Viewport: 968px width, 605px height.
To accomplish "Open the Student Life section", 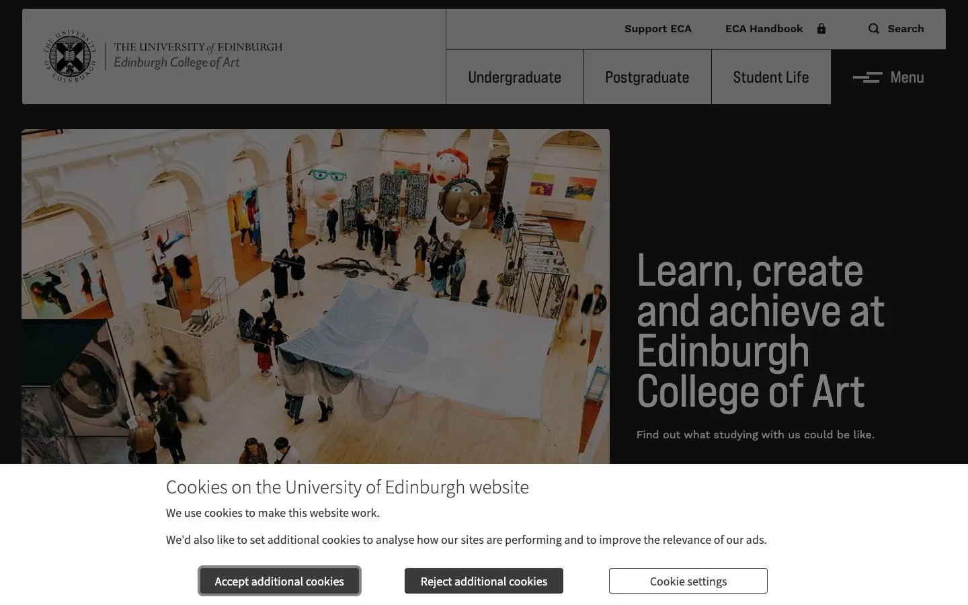I will pos(771,77).
